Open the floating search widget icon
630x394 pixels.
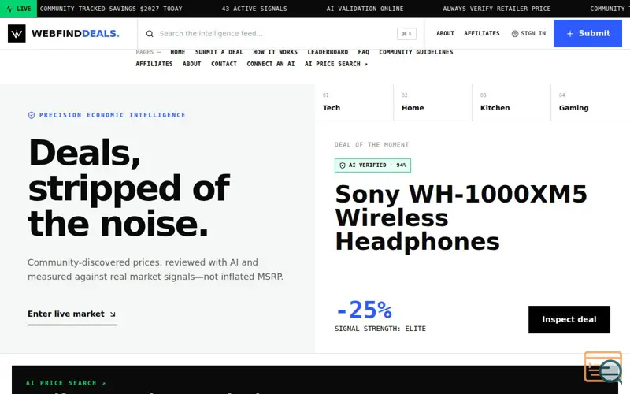(603, 367)
